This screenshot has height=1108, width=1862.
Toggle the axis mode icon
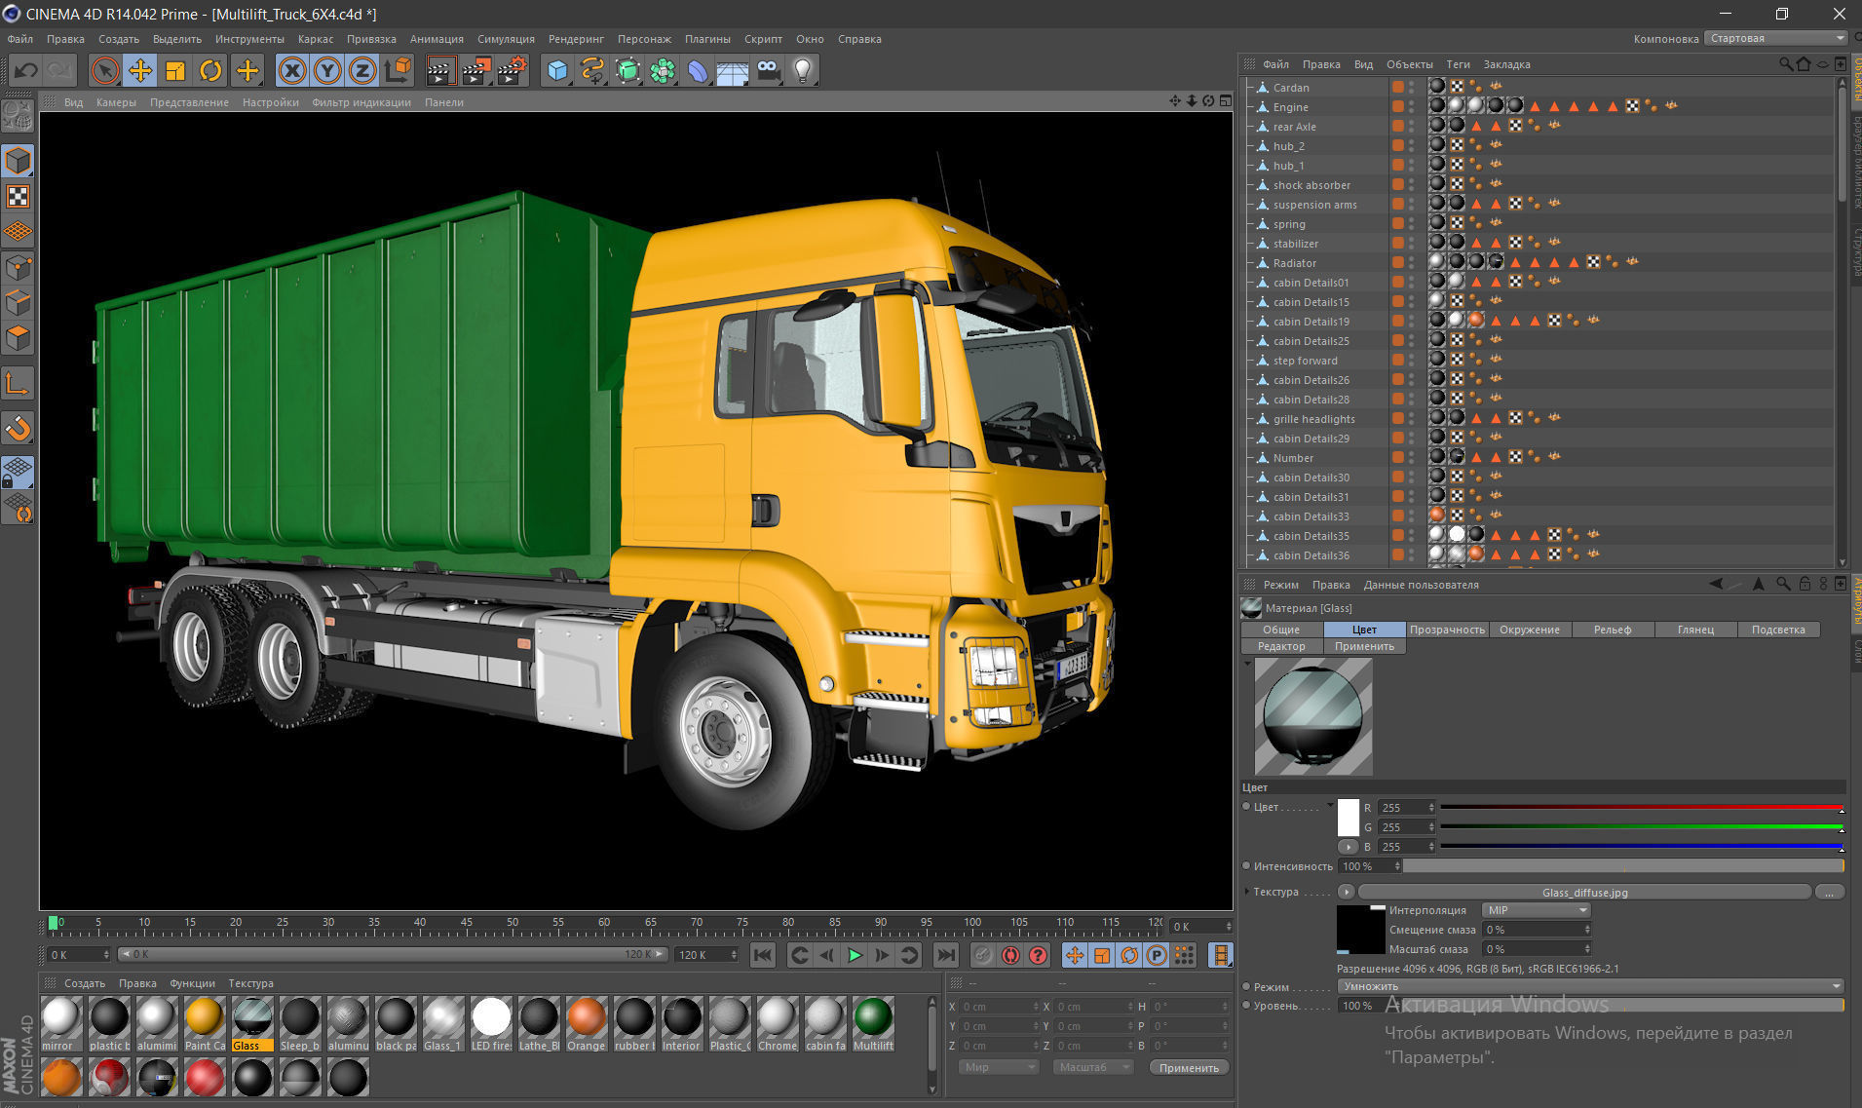click(x=18, y=384)
